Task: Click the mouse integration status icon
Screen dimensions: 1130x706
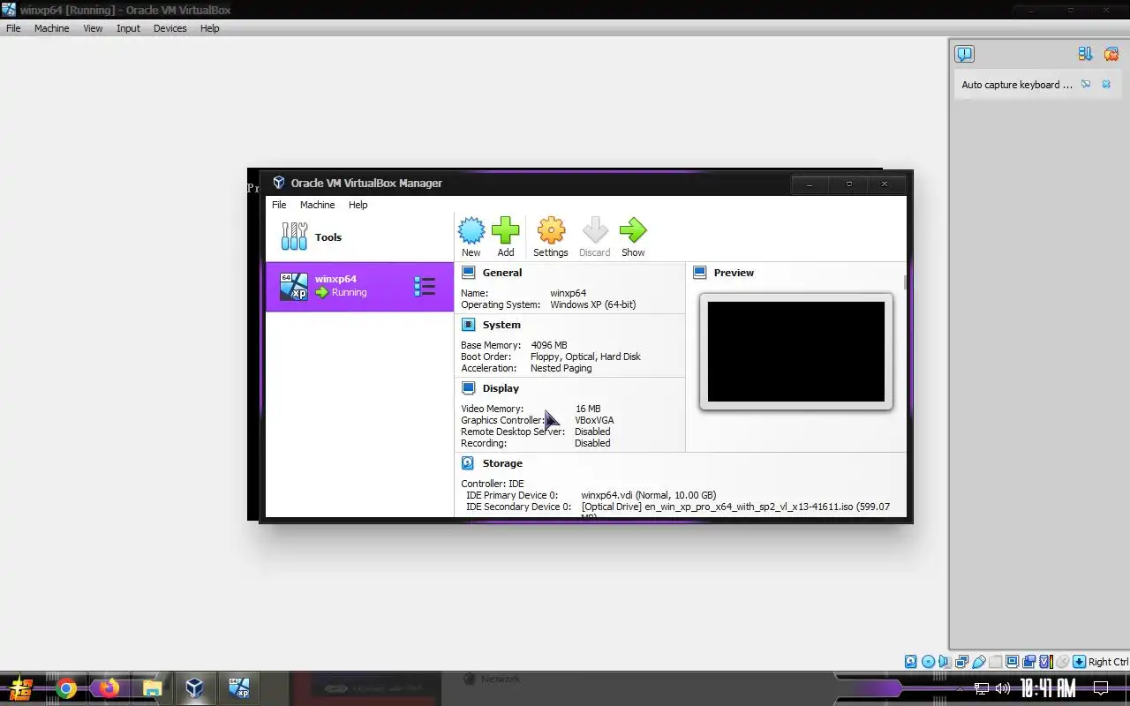Action: [x=1062, y=662]
